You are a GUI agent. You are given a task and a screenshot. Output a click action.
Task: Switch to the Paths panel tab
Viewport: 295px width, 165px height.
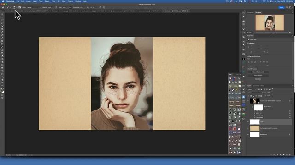point(262,86)
